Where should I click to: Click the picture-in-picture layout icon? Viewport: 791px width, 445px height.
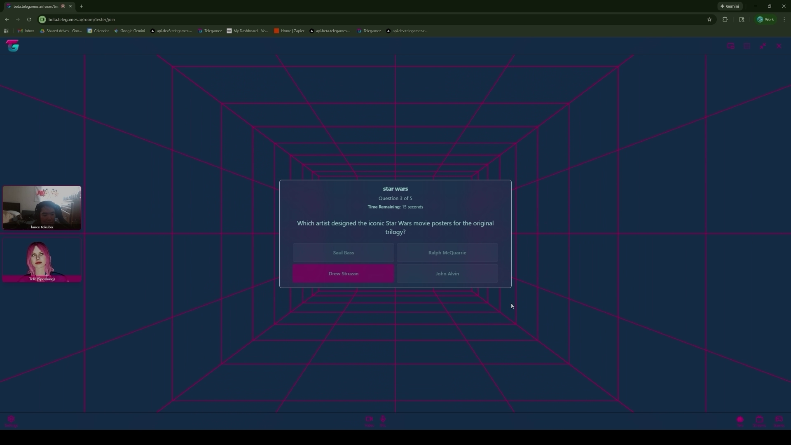(x=730, y=46)
